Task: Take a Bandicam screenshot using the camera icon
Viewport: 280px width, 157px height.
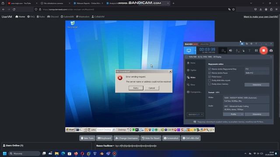Action: [271, 51]
